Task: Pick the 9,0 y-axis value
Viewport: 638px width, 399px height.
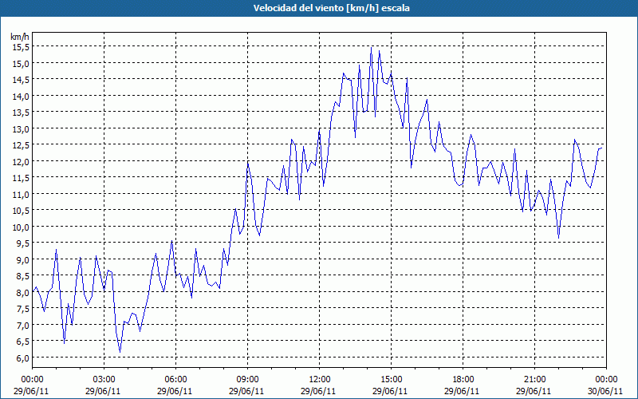Action: (23, 259)
